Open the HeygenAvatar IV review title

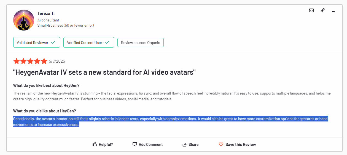pos(104,73)
